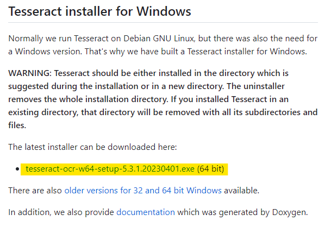
Task: Click 'In addition, we also provide' text
Action: point(61,212)
